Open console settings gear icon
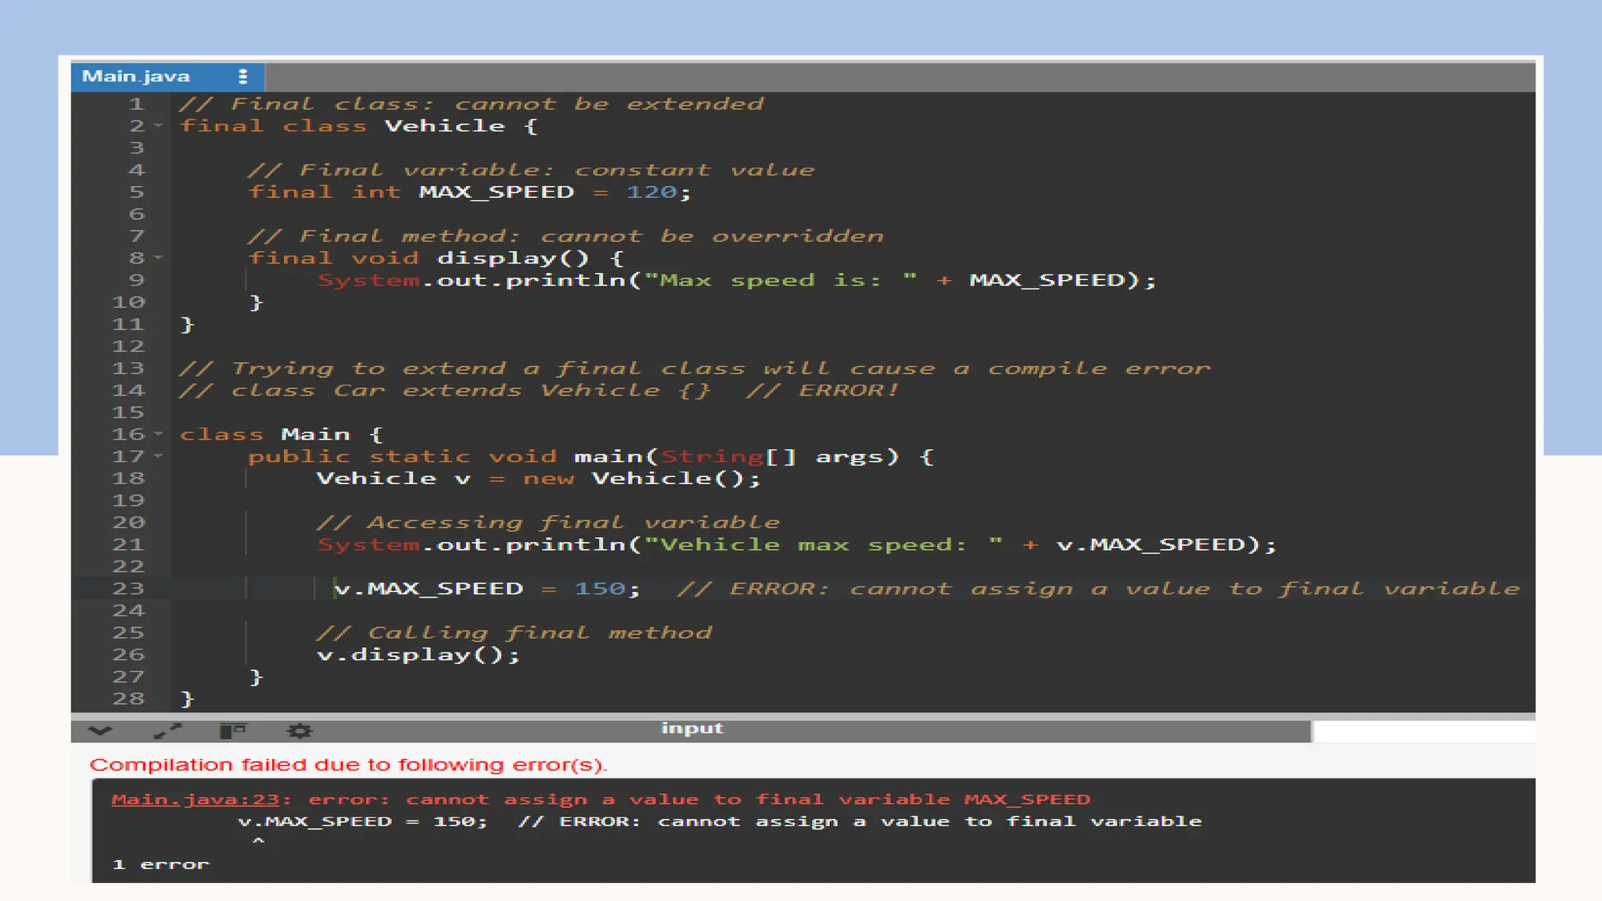The height and width of the screenshot is (901, 1602). coord(299,731)
